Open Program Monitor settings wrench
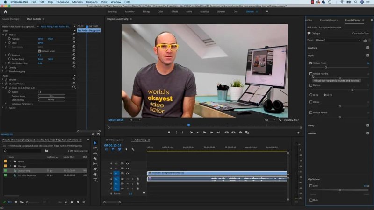Viewport: 374px width, 210px height. 280,120
